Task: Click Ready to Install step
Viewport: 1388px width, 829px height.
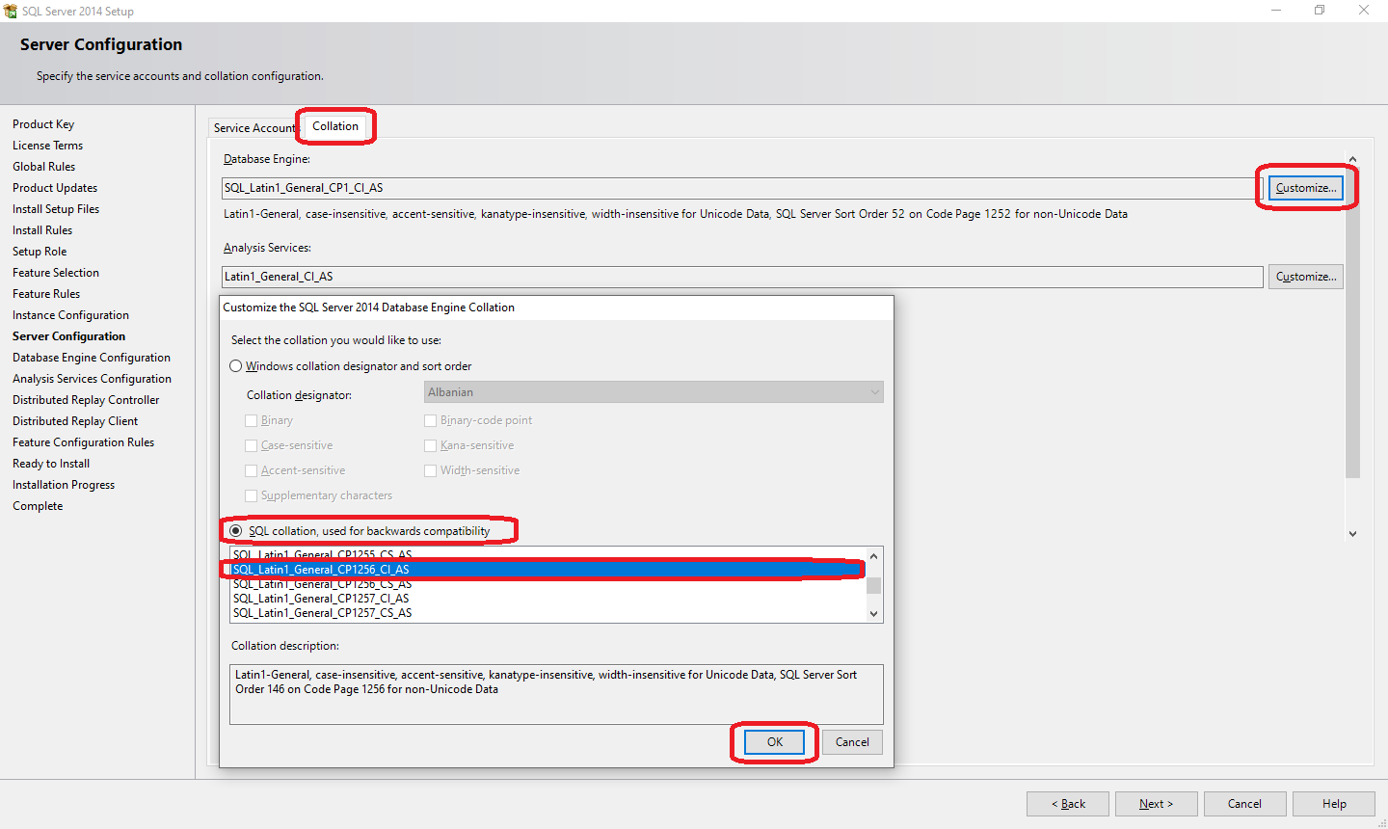Action: (51, 464)
